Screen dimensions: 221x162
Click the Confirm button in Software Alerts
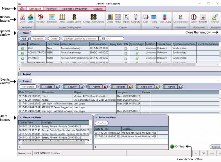[102, 123]
